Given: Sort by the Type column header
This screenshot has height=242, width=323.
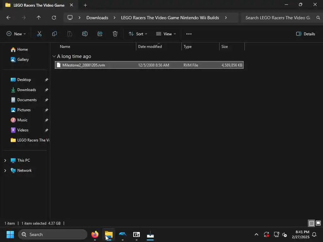Looking at the screenshot, I should pos(187,47).
